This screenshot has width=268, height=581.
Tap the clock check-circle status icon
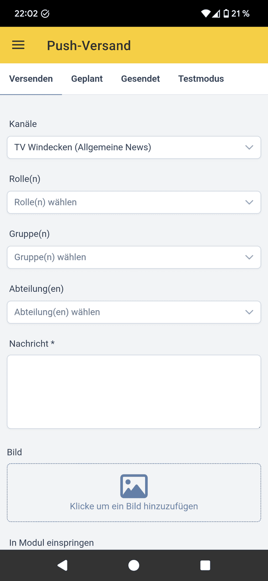pyautogui.click(x=45, y=13)
